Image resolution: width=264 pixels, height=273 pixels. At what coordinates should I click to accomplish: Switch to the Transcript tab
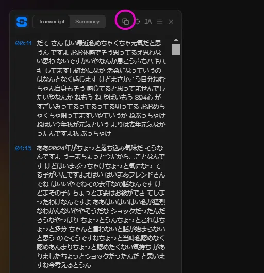coord(52,22)
